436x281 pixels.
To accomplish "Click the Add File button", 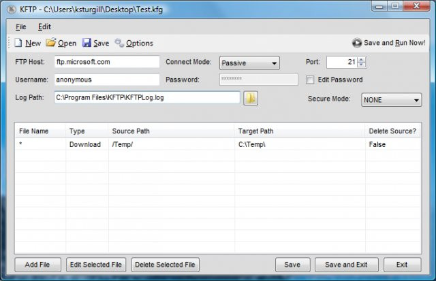I will tap(37, 265).
